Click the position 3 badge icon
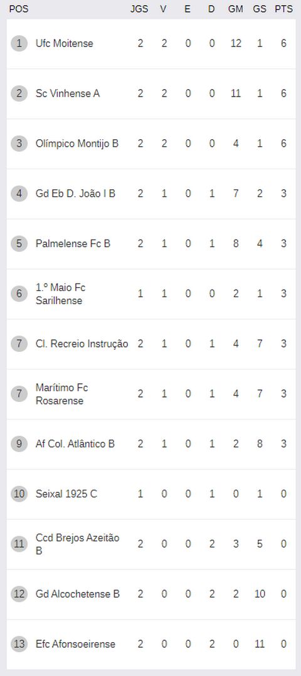301x676 pixels. point(19,144)
